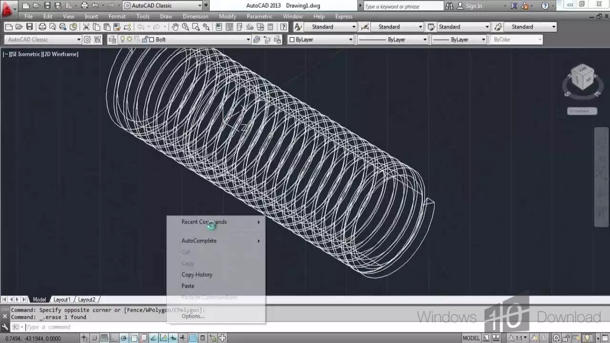This screenshot has height=343, width=610.
Task: Click the Exchange X icon in title bar
Action: click(x=514, y=6)
